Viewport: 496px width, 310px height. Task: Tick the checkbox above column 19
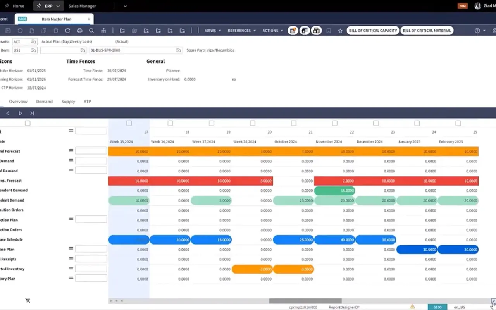211,123
